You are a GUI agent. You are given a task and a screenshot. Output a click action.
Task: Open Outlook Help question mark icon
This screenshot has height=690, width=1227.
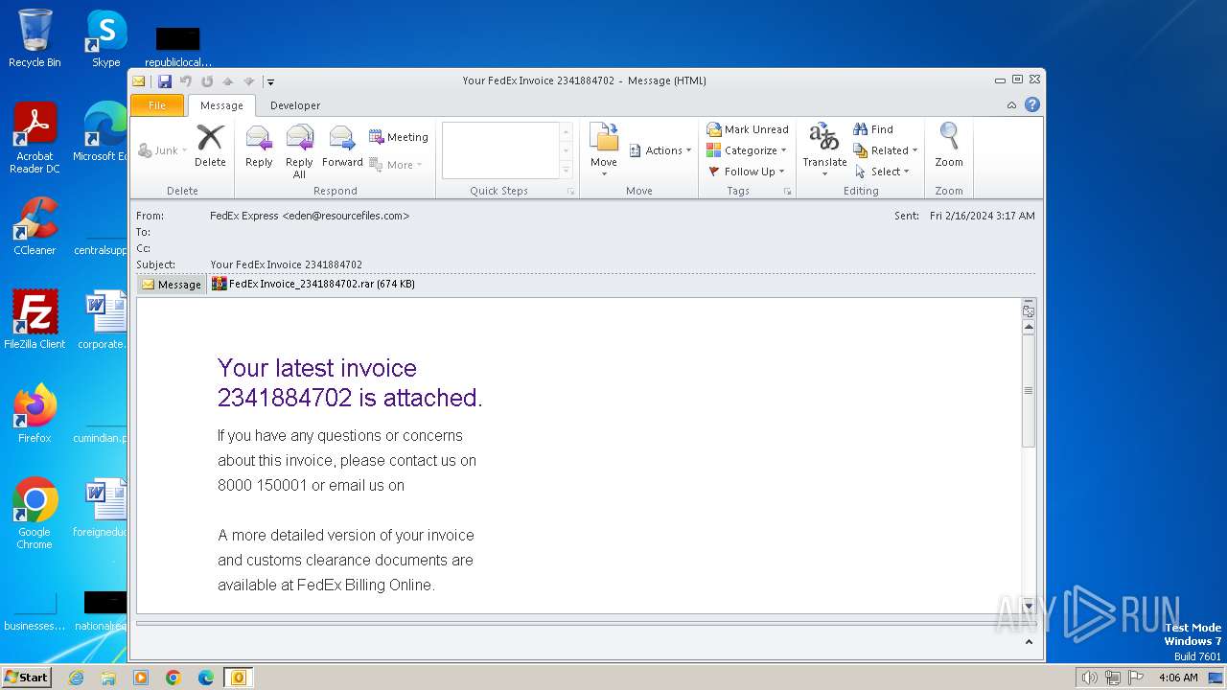tap(1032, 105)
